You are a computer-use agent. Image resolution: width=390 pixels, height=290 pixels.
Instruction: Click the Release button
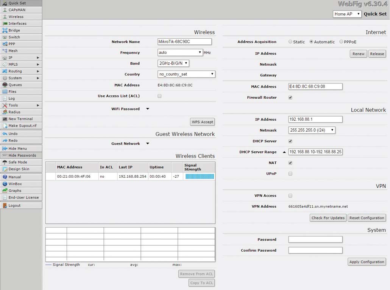pyautogui.click(x=377, y=54)
